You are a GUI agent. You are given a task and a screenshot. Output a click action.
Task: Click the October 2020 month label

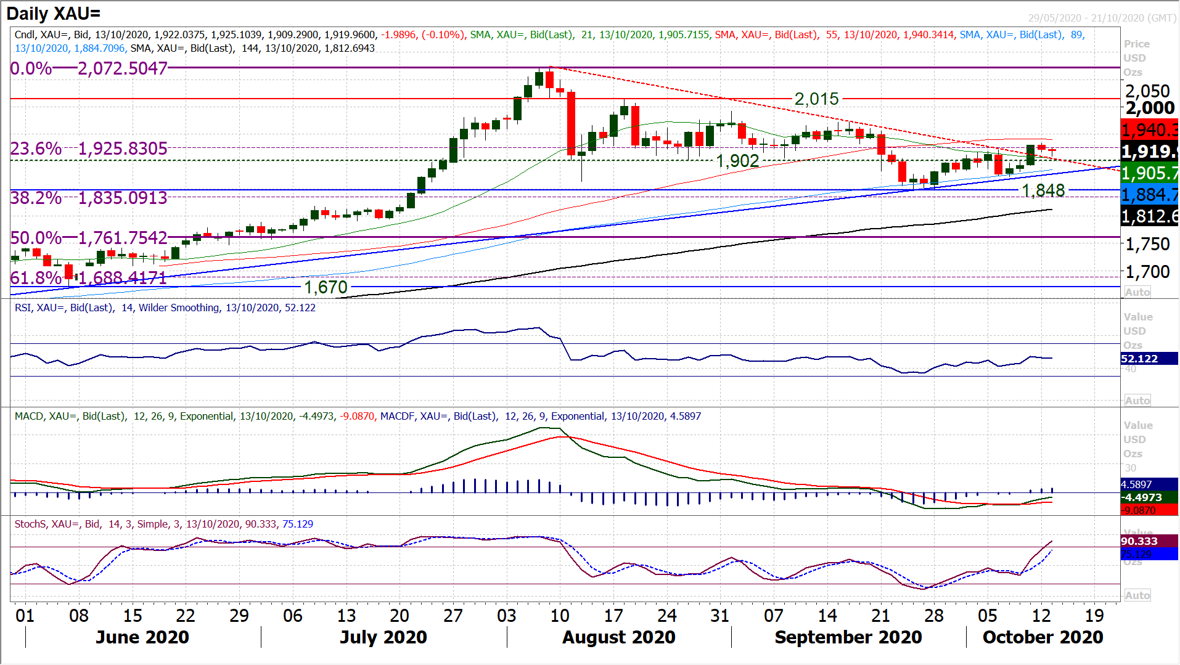coord(1043,637)
